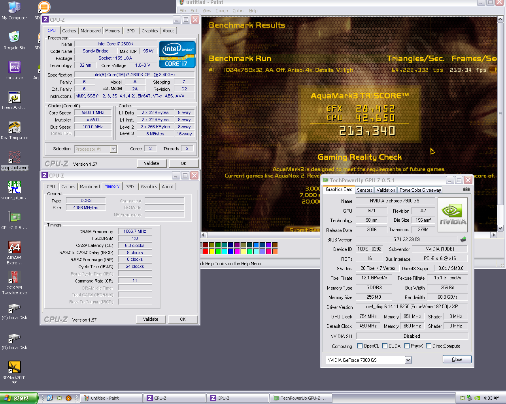Enable the PhysX checkbox in GPU-Z
The width and height of the screenshot is (506, 404).
[407, 346]
